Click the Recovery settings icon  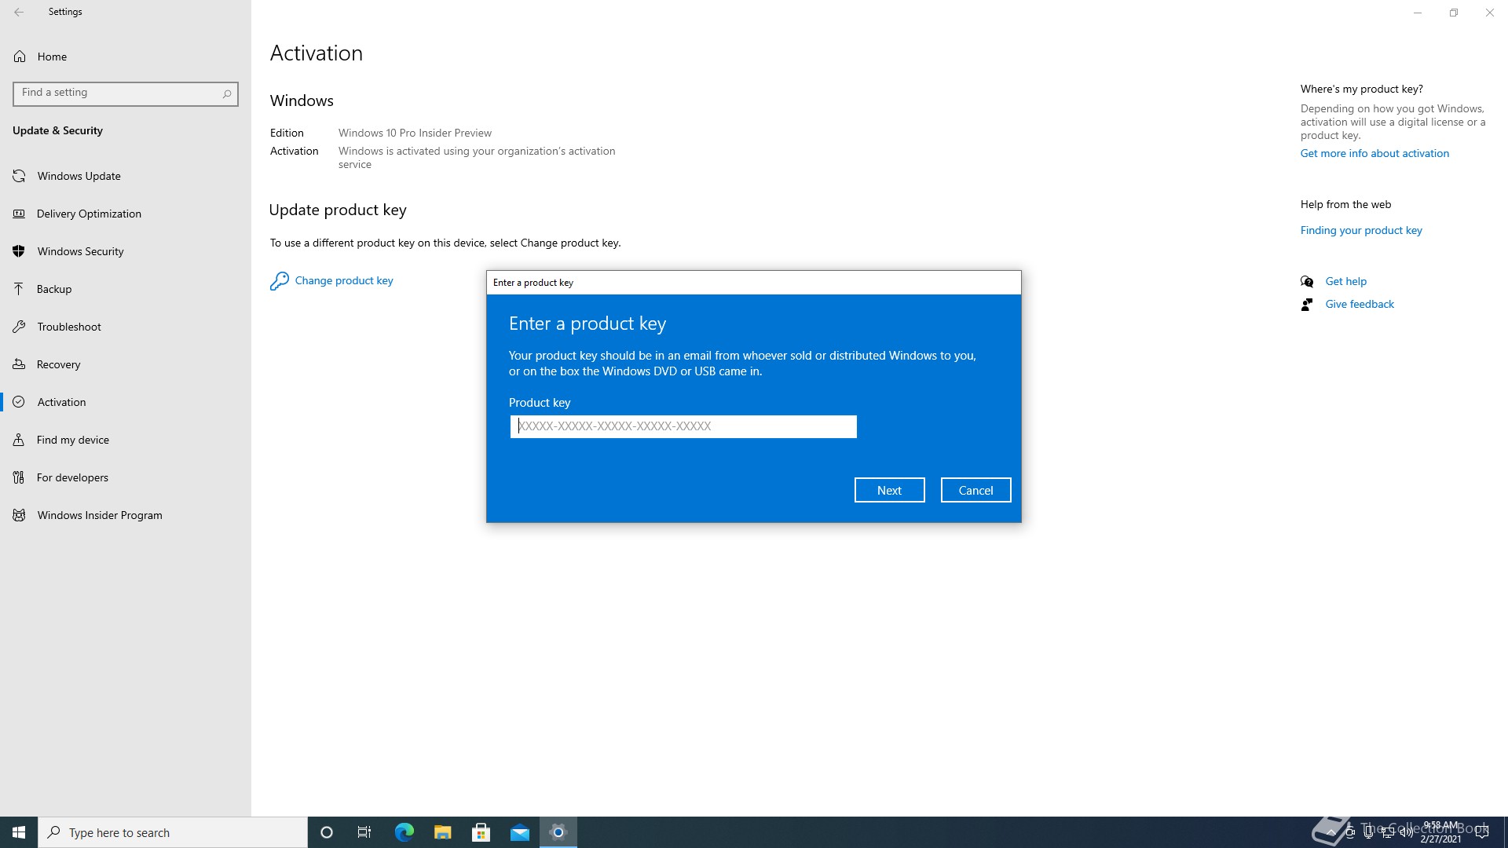[x=19, y=364]
